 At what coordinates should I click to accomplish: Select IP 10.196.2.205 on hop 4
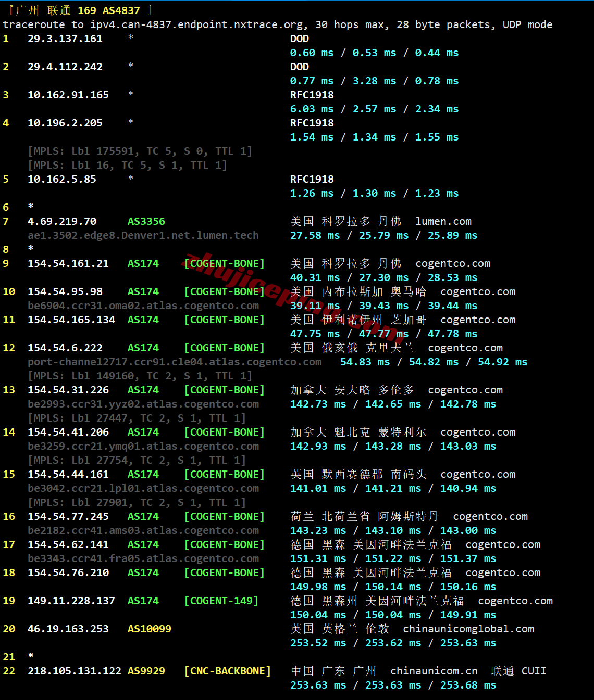[x=65, y=123]
